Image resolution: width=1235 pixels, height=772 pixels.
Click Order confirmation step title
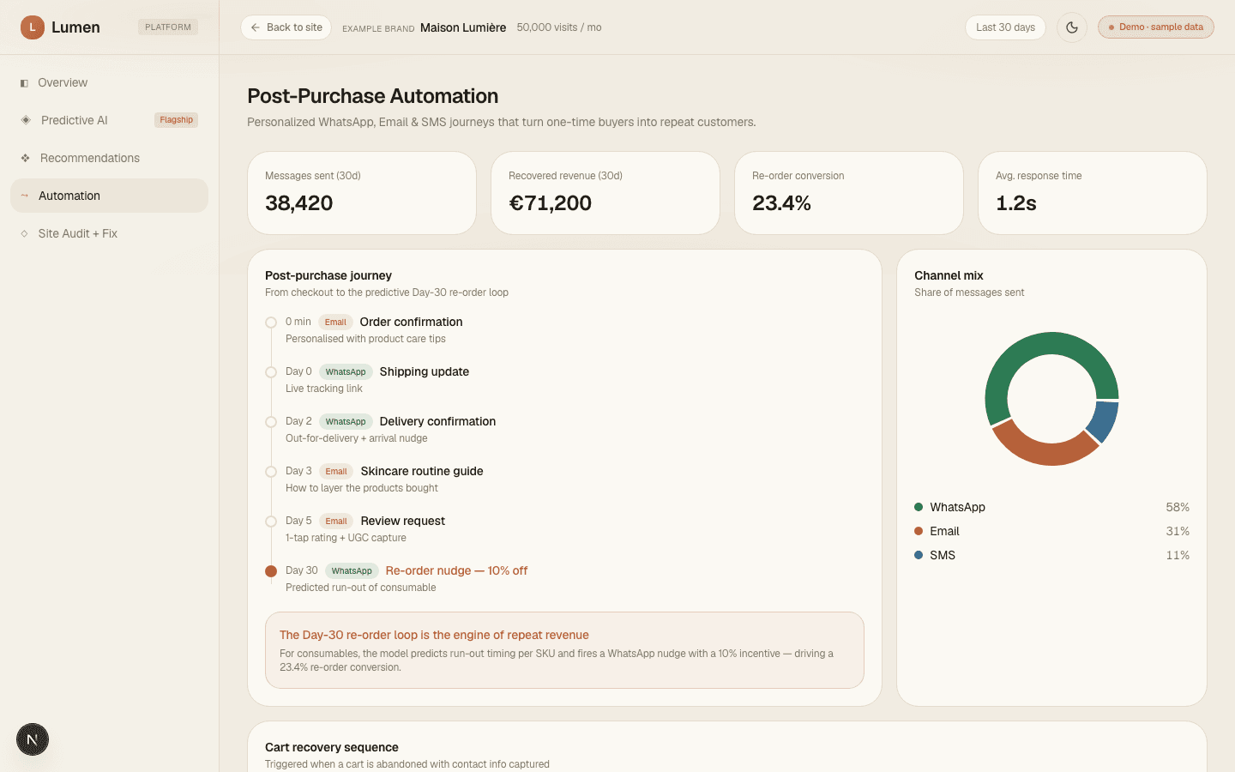point(411,322)
